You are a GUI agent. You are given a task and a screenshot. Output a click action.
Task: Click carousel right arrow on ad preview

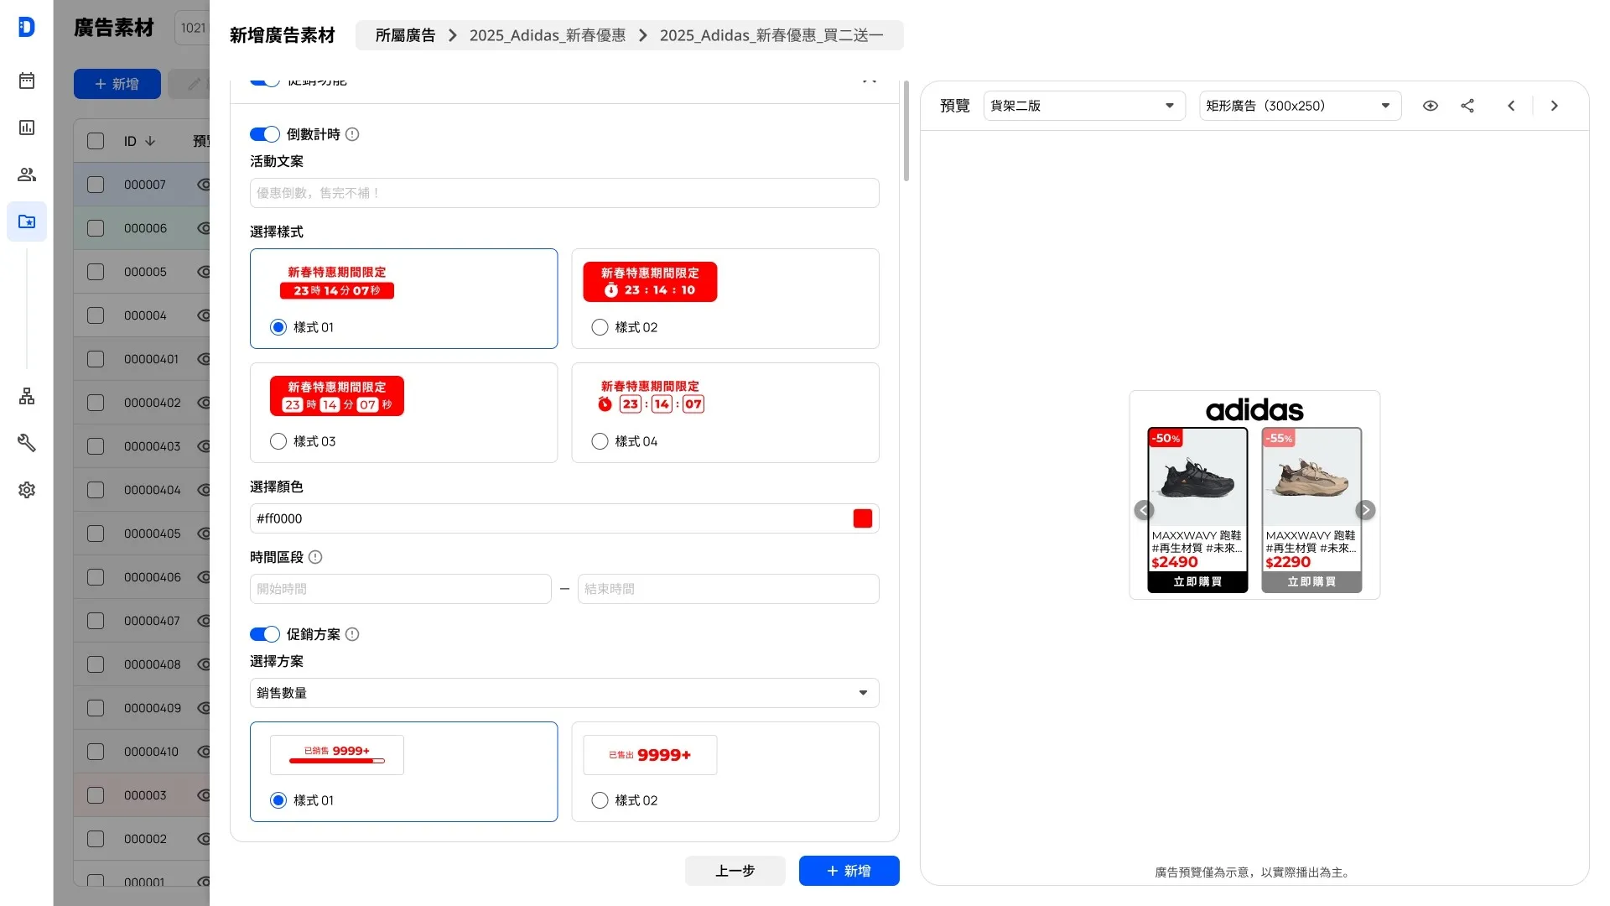1365,510
